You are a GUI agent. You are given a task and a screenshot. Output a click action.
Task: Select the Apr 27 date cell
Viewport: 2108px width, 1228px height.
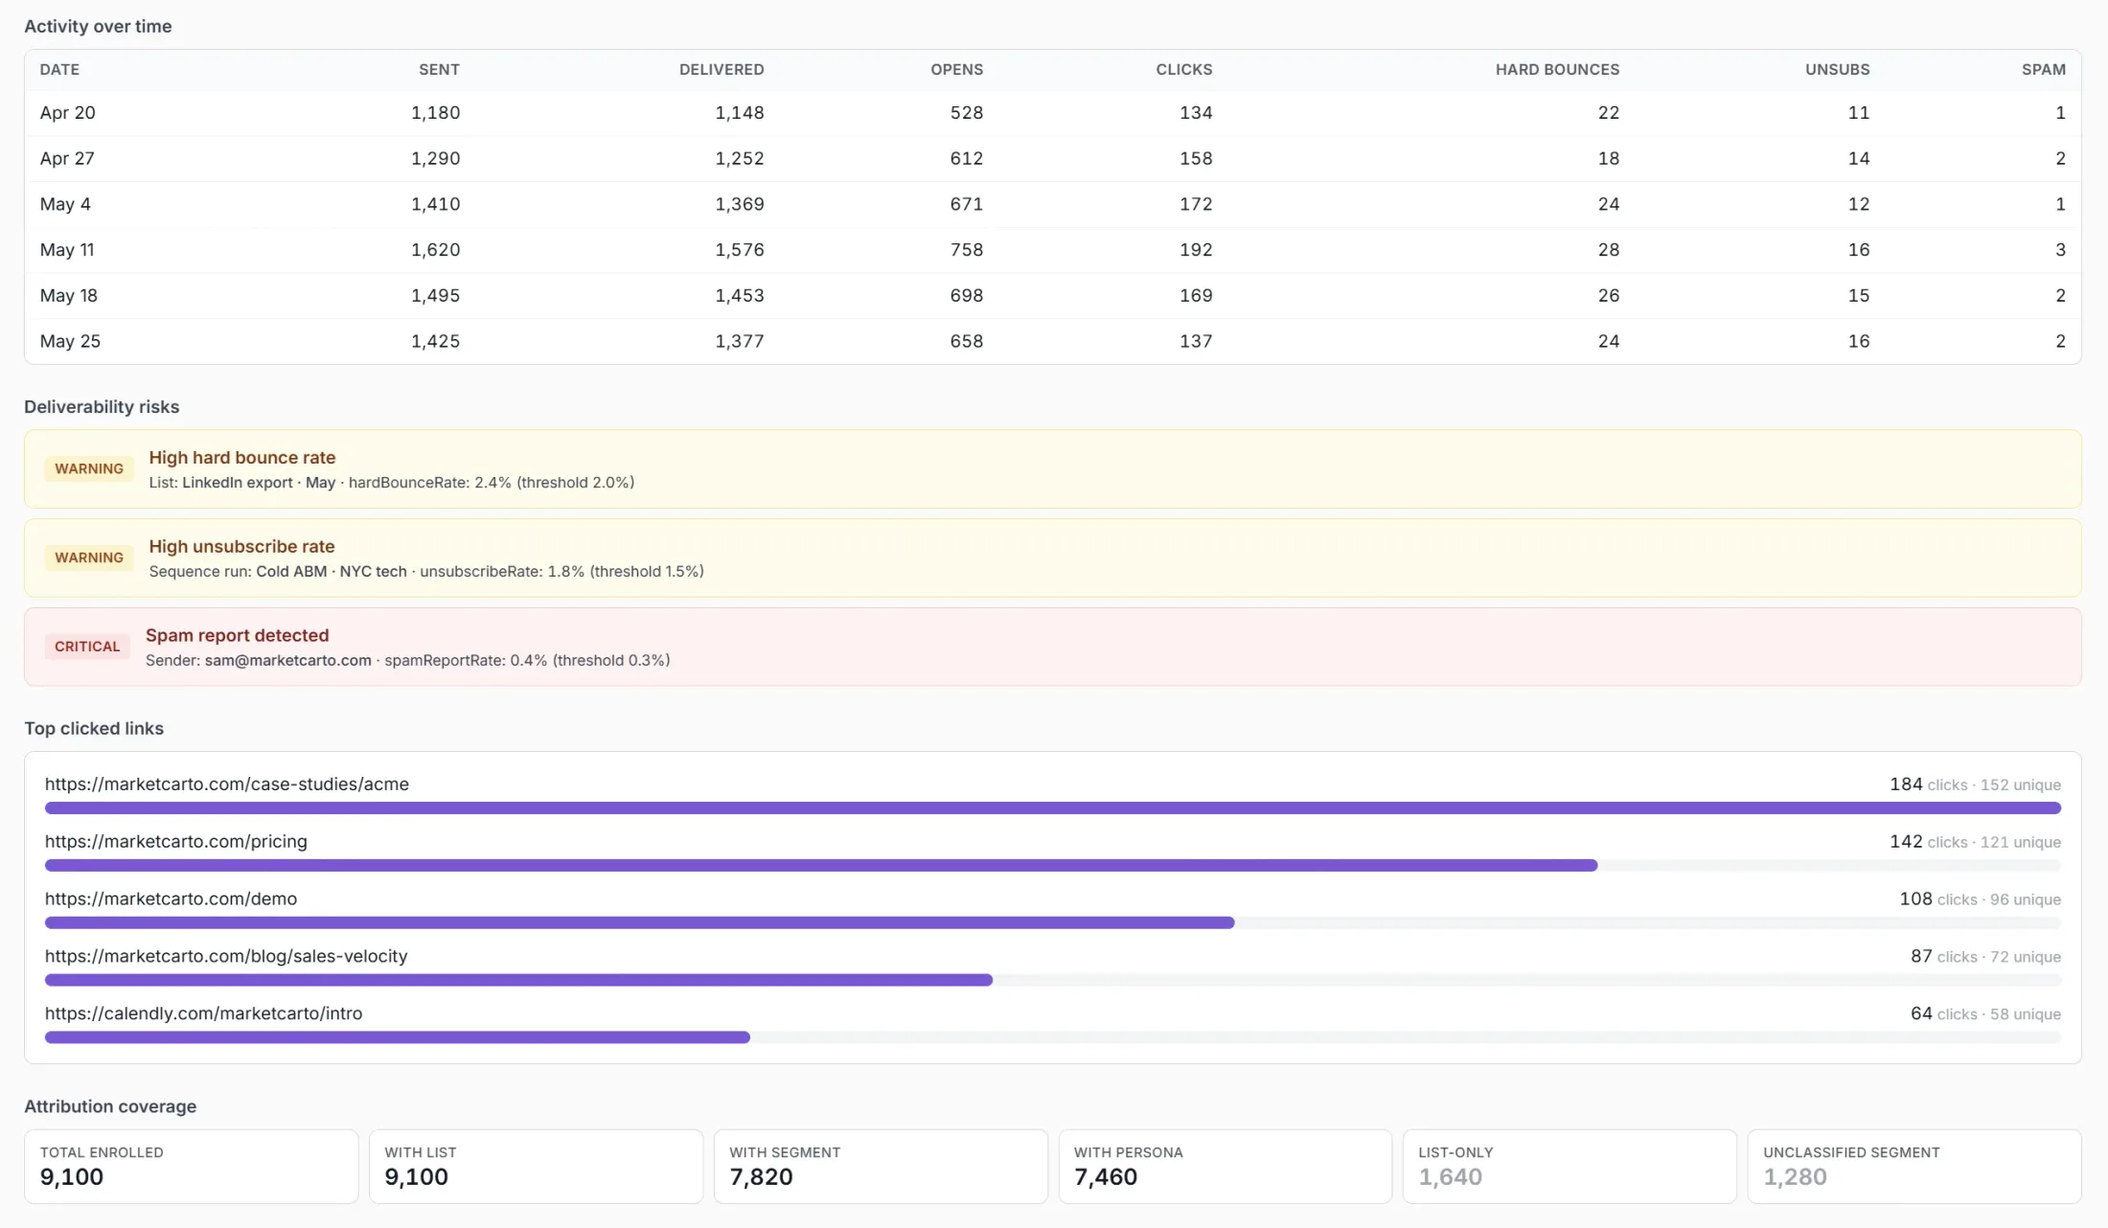tap(67, 159)
